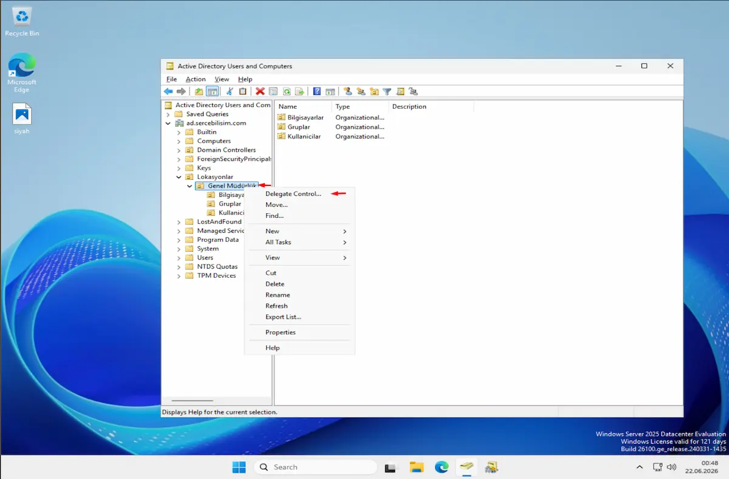Screen dimensions: 729x479
Task: Open File Explorer from the taskbar
Action: pyautogui.click(x=416, y=467)
